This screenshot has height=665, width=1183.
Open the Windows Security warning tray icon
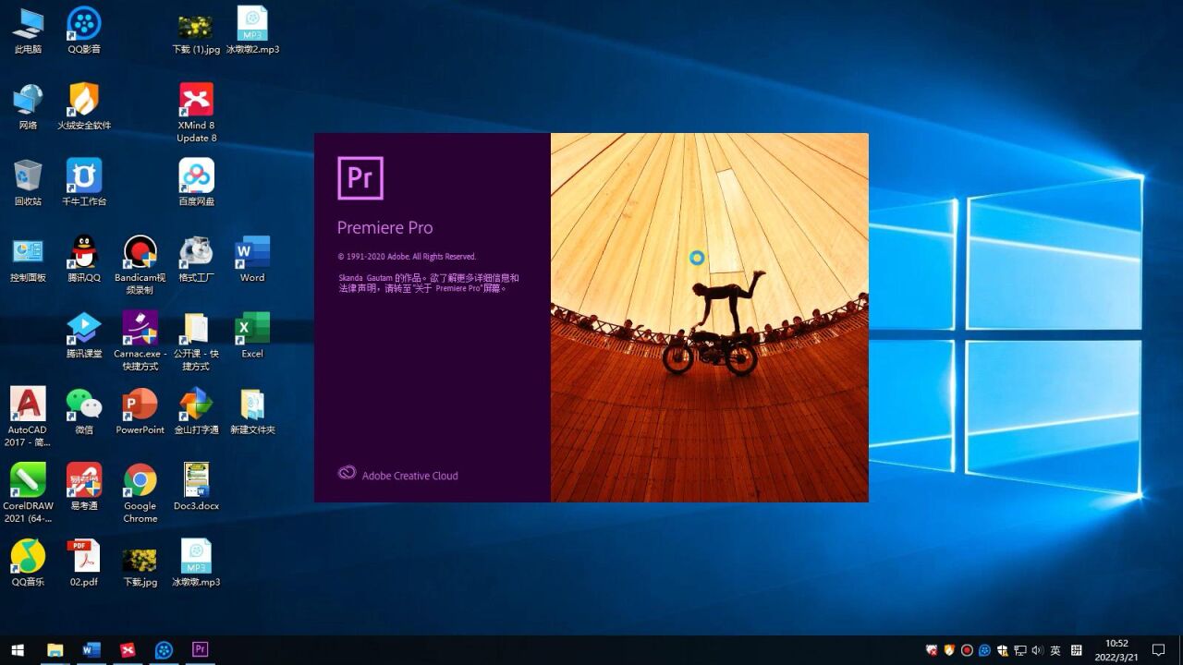(1002, 650)
